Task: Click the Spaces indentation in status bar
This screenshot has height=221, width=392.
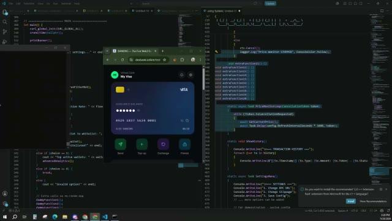Action: 343,211
